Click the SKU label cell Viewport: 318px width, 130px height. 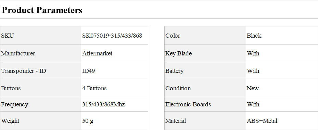click(40, 36)
